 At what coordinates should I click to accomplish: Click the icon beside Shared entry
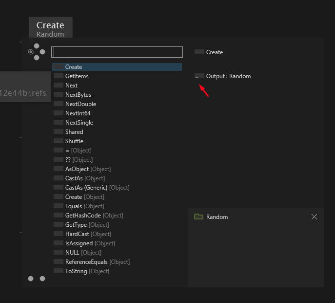tap(59, 131)
